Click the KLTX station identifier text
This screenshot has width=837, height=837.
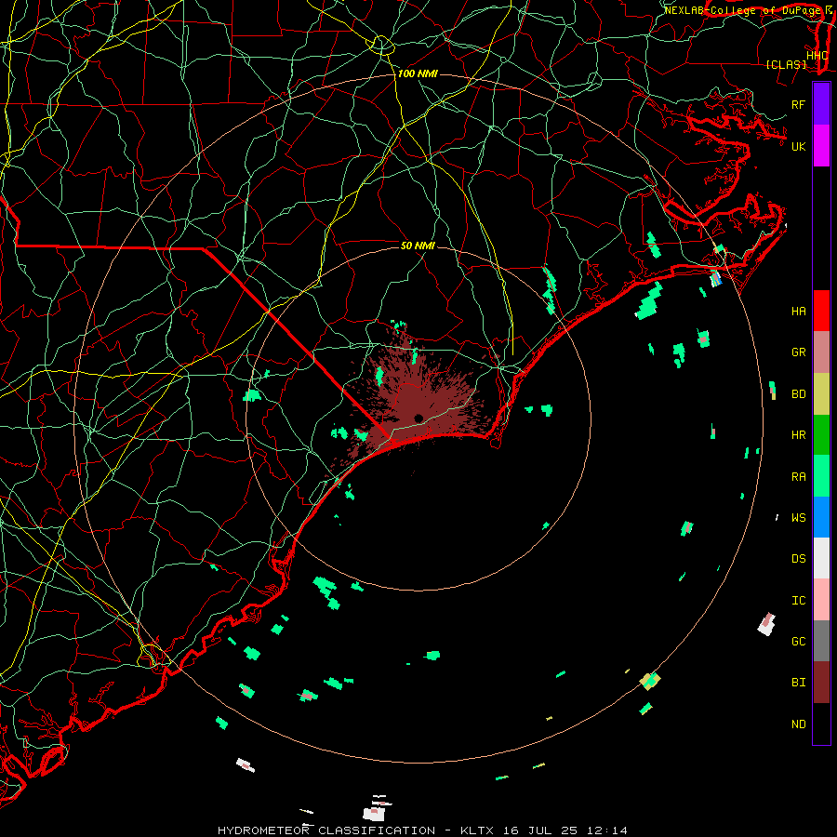click(477, 830)
